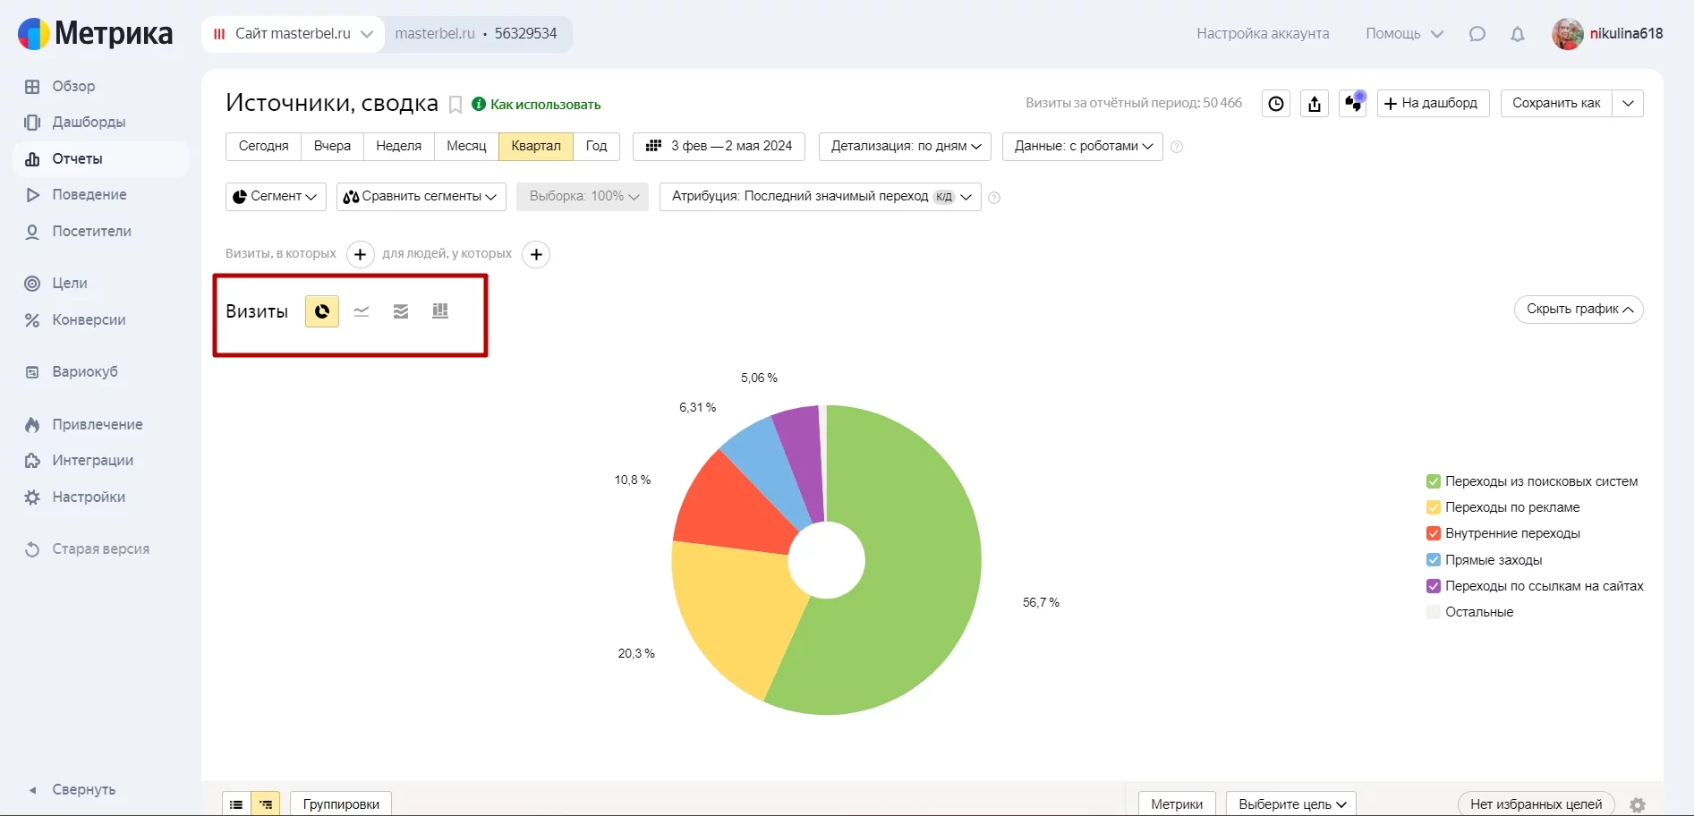This screenshot has width=1694, height=816.
Task: Select the 'Месяц' period tab
Action: point(466,146)
